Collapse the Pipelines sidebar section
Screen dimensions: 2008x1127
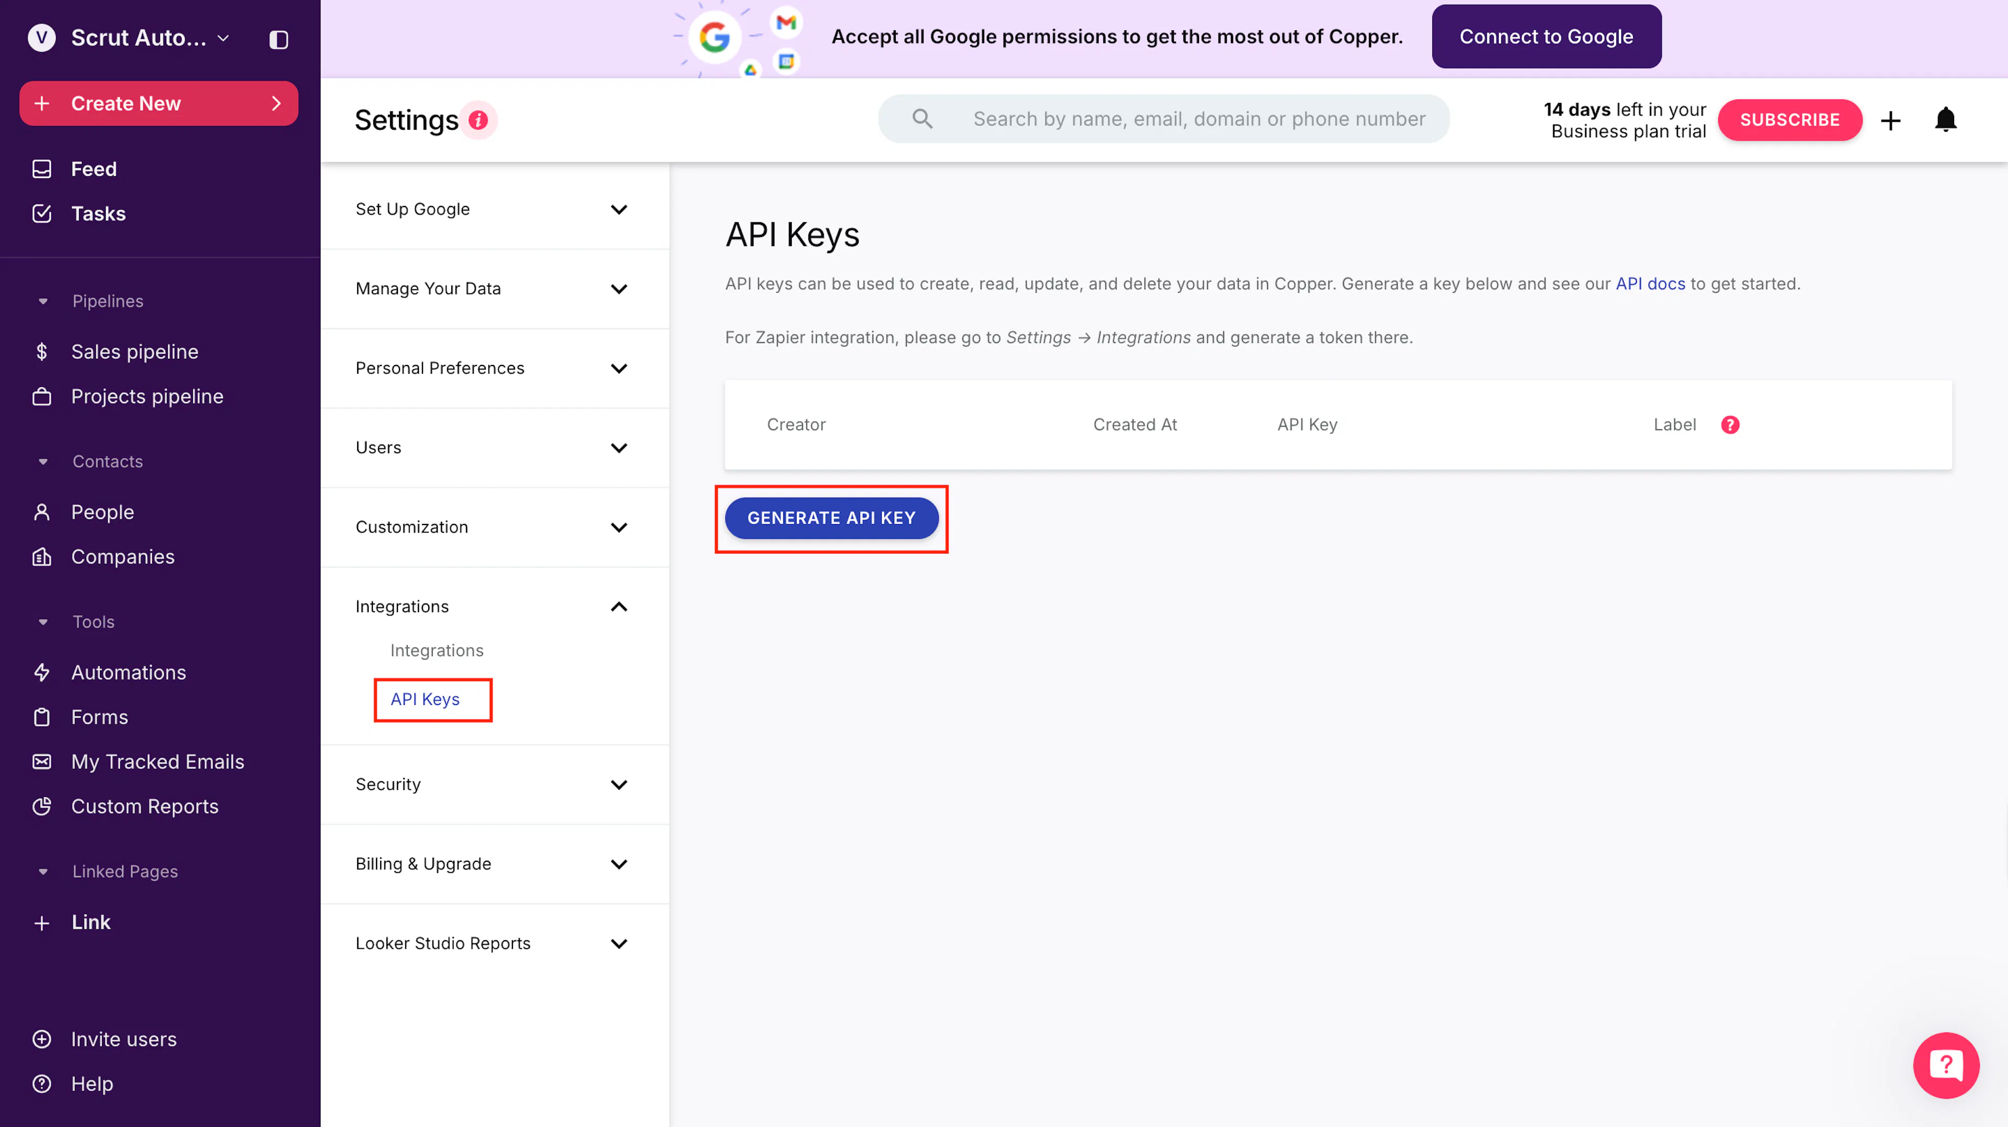[43, 301]
